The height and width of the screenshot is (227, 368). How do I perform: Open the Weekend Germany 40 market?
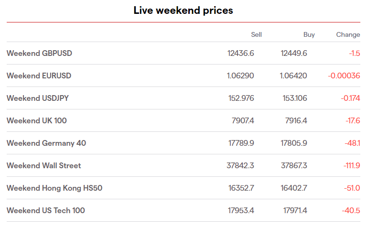[46, 143]
